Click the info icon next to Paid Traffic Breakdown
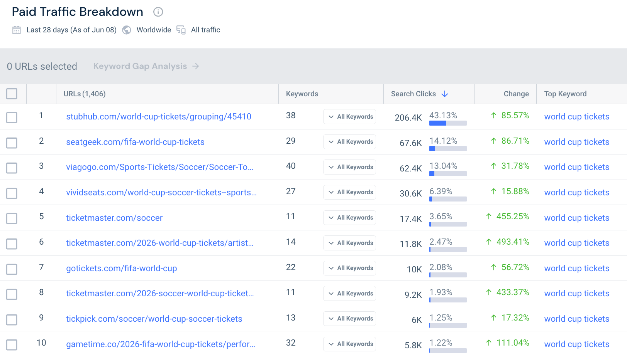Image resolution: width=627 pixels, height=356 pixels. [x=158, y=12]
